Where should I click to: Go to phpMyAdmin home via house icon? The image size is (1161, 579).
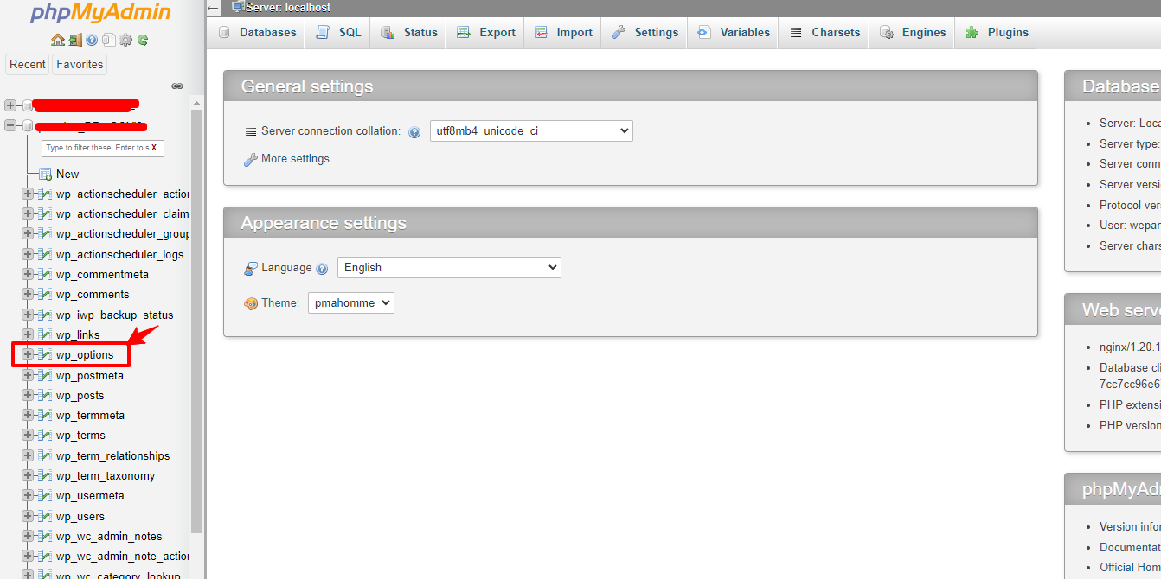[58, 40]
